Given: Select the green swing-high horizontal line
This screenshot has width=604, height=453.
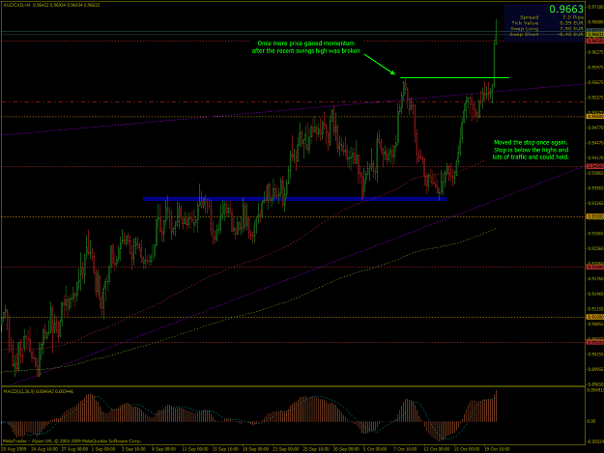Looking at the screenshot, I should point(454,77).
